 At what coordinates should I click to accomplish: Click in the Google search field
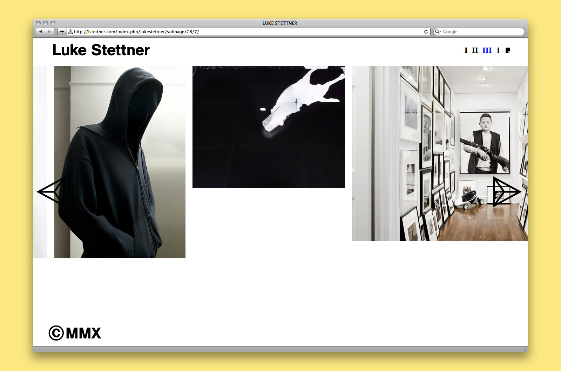point(482,31)
